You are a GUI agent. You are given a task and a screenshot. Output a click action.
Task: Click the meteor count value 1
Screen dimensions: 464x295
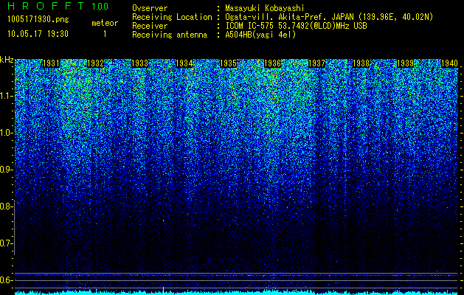click(105, 34)
